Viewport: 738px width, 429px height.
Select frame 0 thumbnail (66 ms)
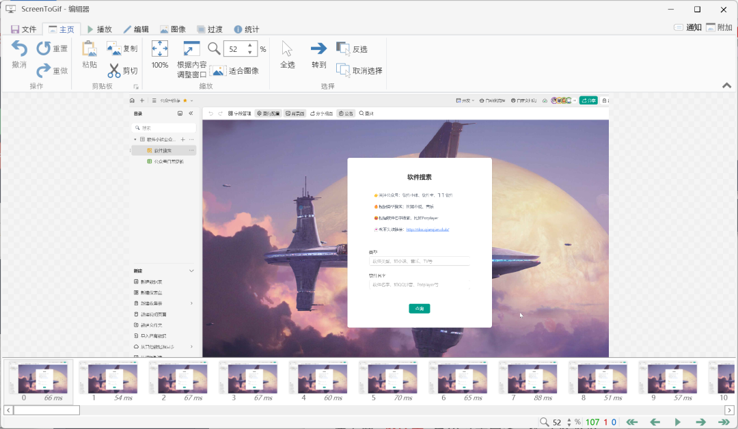coord(39,381)
